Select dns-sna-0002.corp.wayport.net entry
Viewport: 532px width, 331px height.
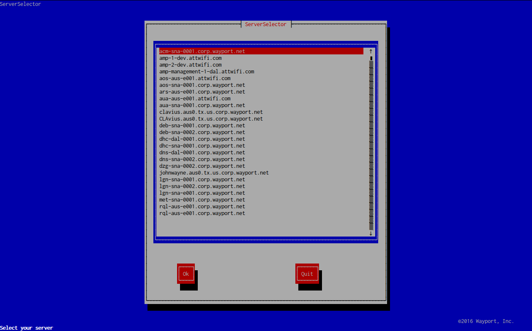[202, 159]
